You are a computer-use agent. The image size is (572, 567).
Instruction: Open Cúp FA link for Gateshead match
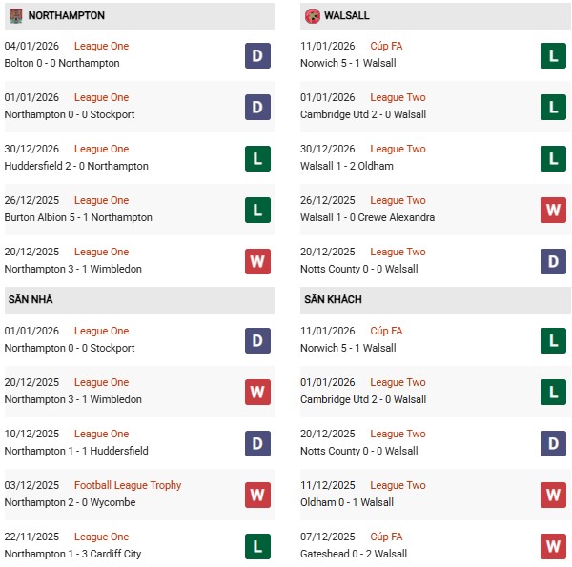[386, 537]
